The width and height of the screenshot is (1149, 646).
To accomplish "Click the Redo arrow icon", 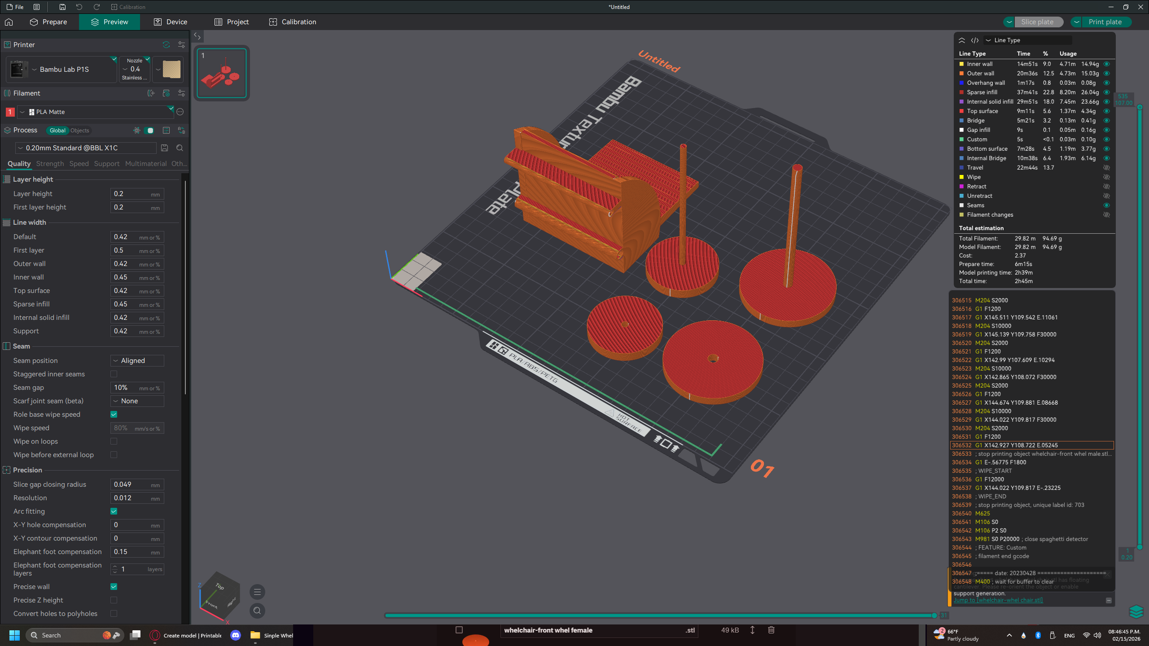I will (x=96, y=7).
